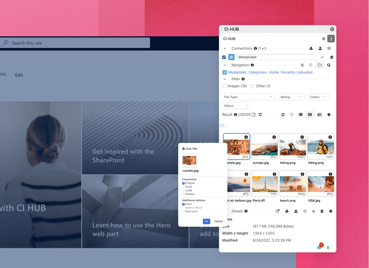Viewport: 369px width, 268px height.
Task: Click the Connections import (download) icon
Action: 311,48
